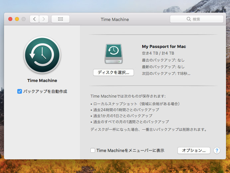Click 過去のすべての月の1週間ごとのバックアップ line
This screenshot has height=173, width=230.
tap(130, 122)
